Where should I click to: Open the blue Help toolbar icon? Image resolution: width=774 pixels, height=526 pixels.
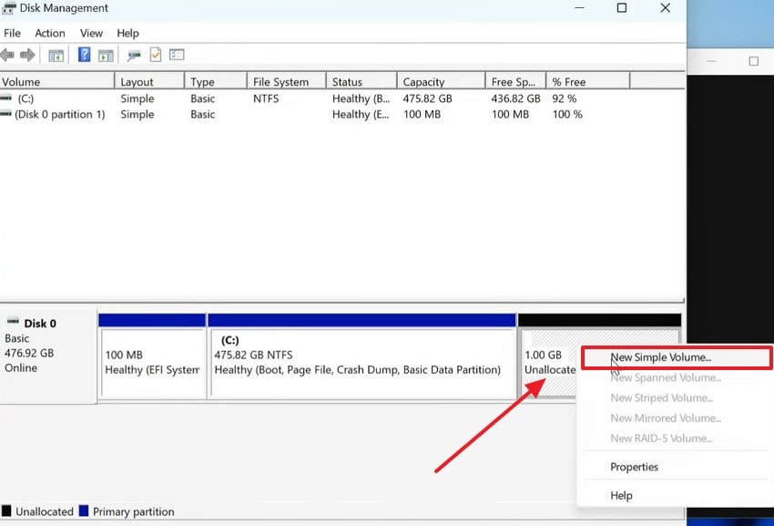pyautogui.click(x=85, y=55)
